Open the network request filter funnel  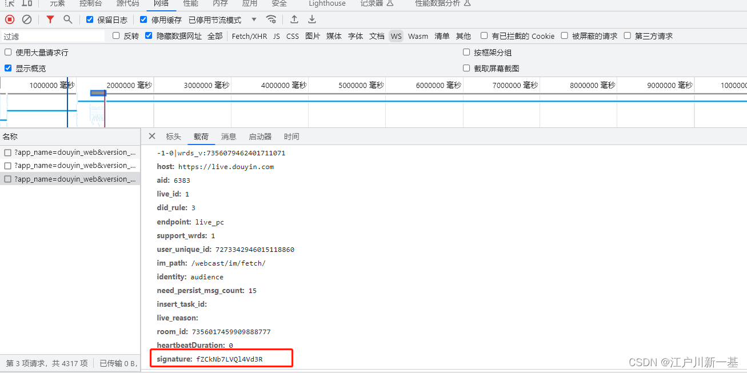50,19
